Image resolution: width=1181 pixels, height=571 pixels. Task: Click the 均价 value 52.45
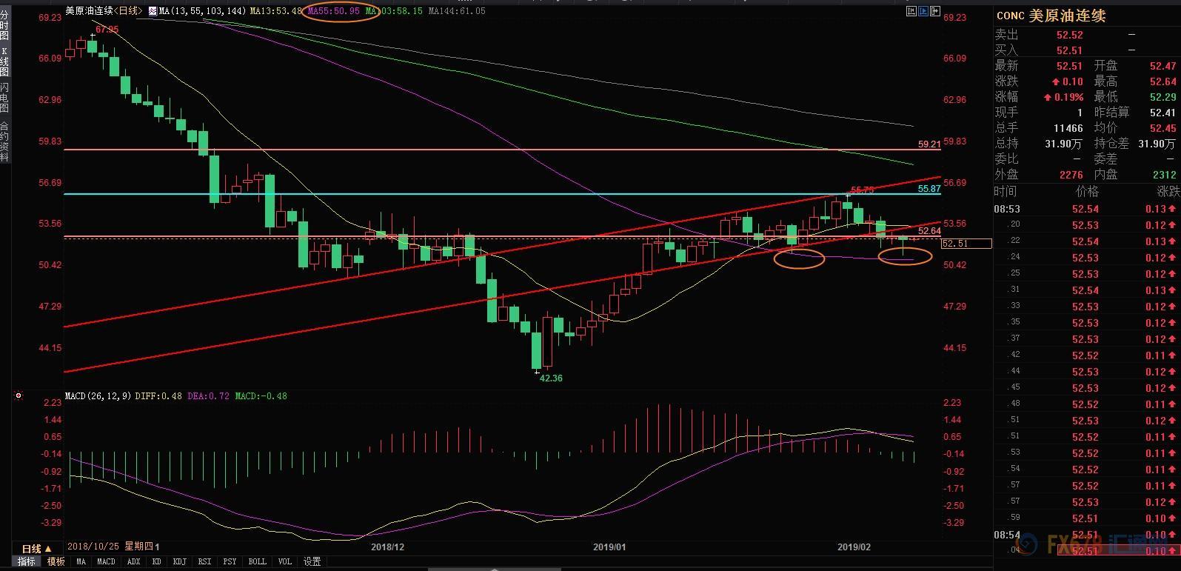coord(1163,128)
